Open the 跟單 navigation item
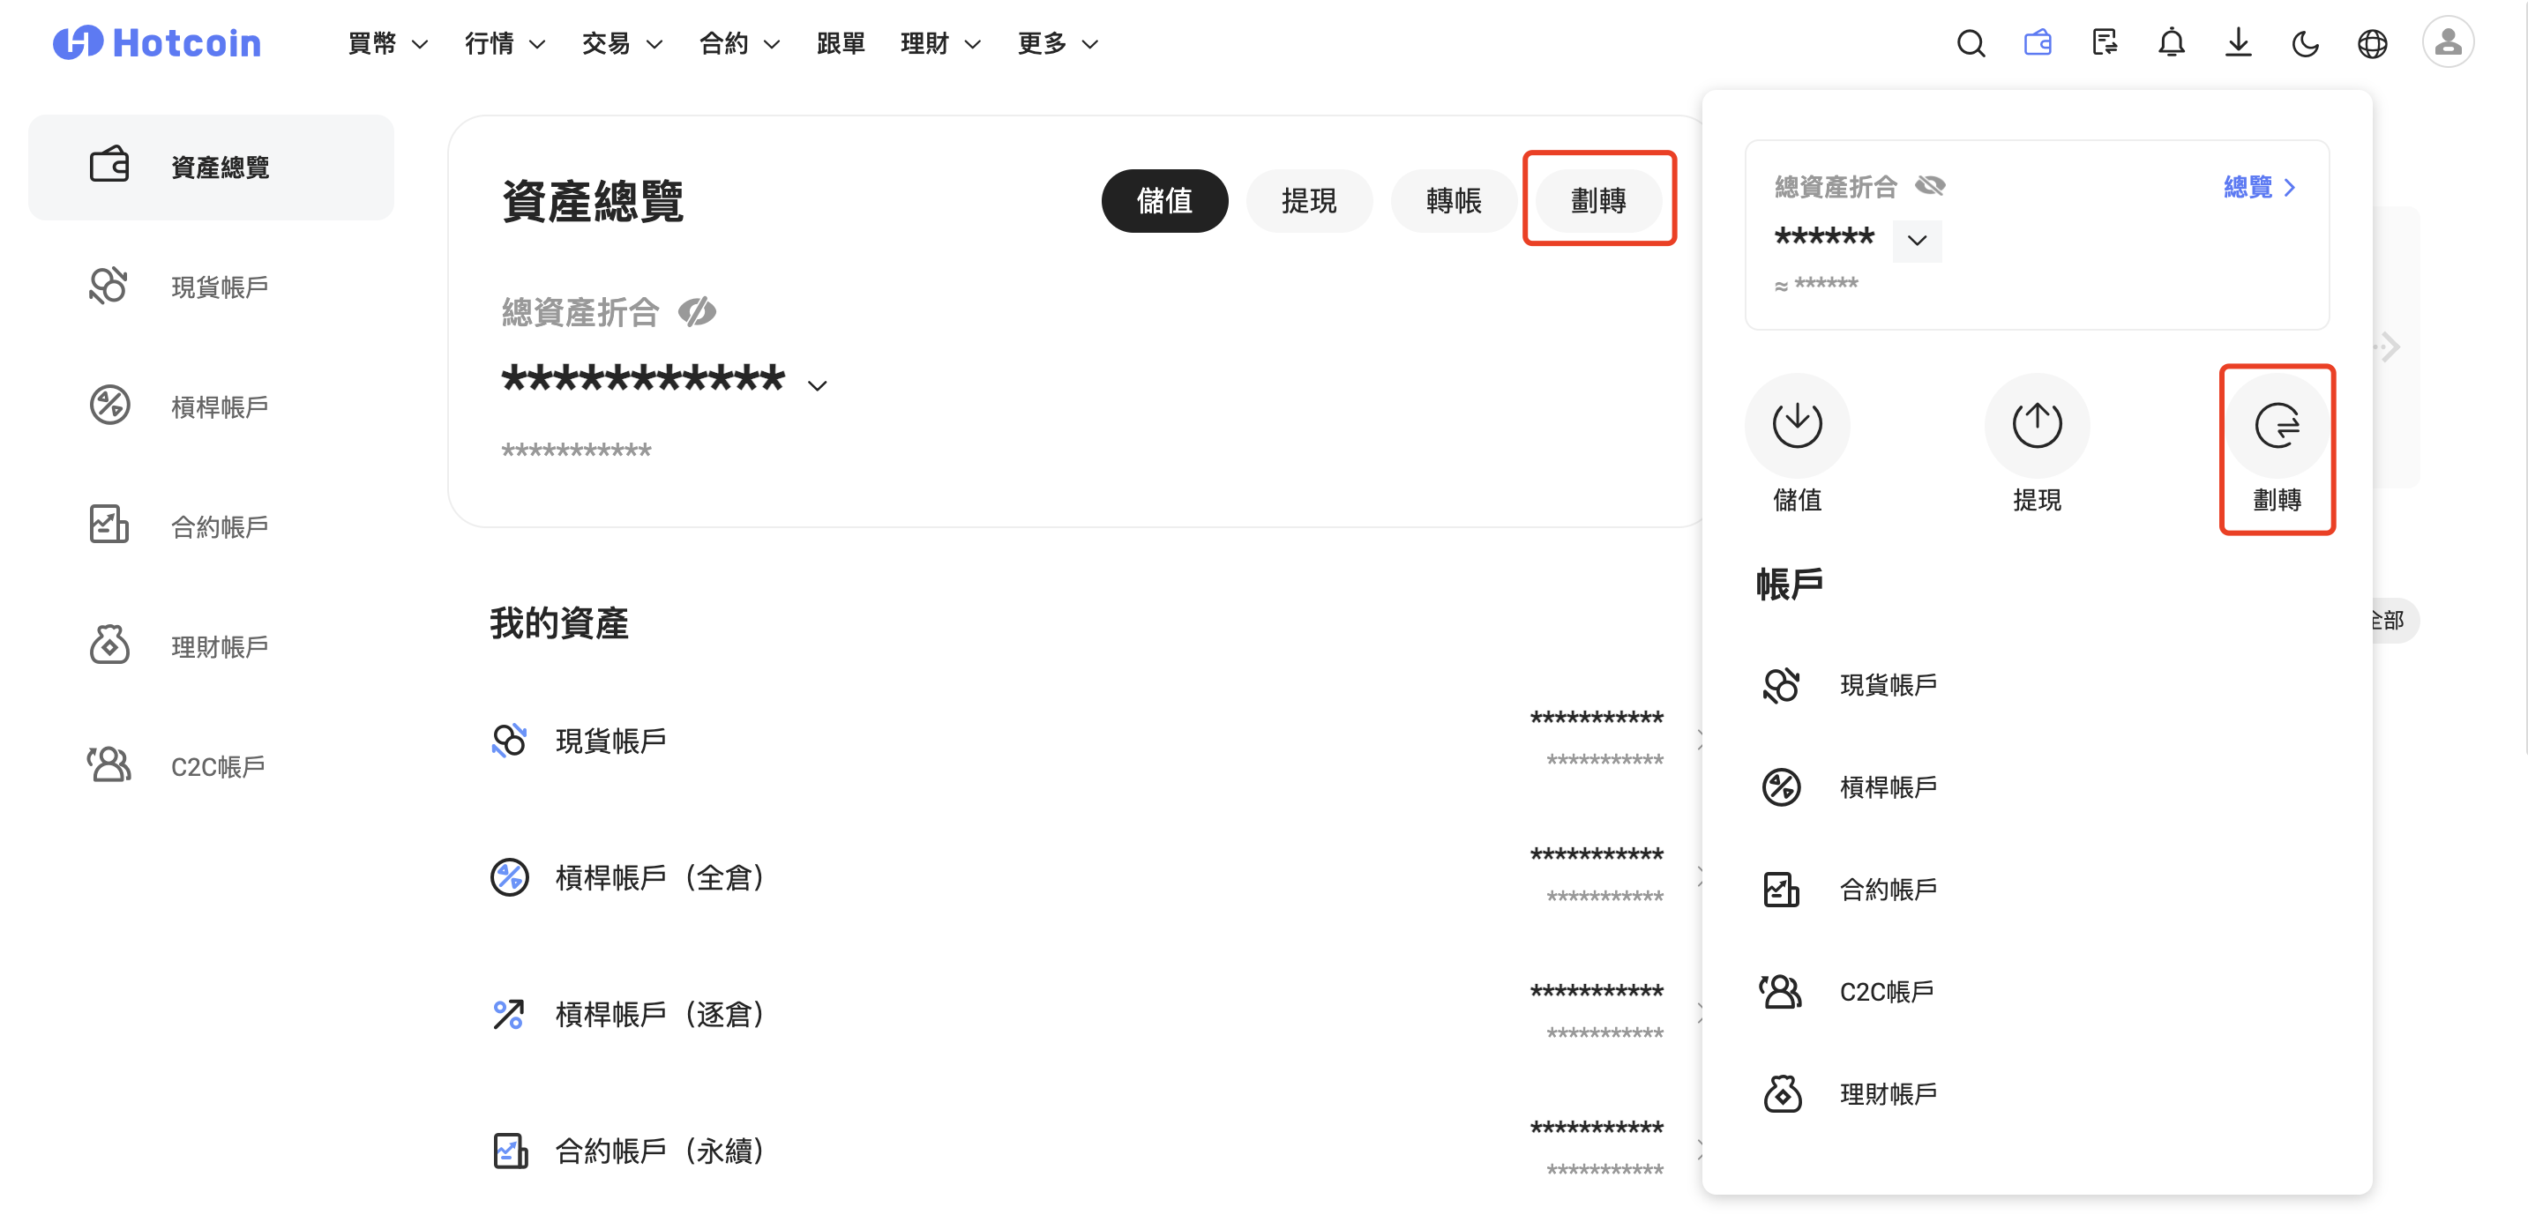The height and width of the screenshot is (1222, 2528). coord(840,43)
